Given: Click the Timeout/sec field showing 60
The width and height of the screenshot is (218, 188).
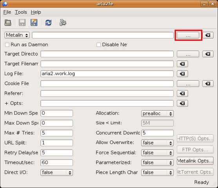Looking at the screenshot, I should click(56, 163).
